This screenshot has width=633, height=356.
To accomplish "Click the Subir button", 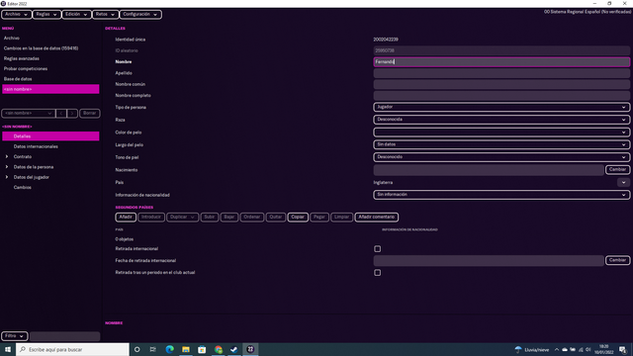I will click(209, 218).
